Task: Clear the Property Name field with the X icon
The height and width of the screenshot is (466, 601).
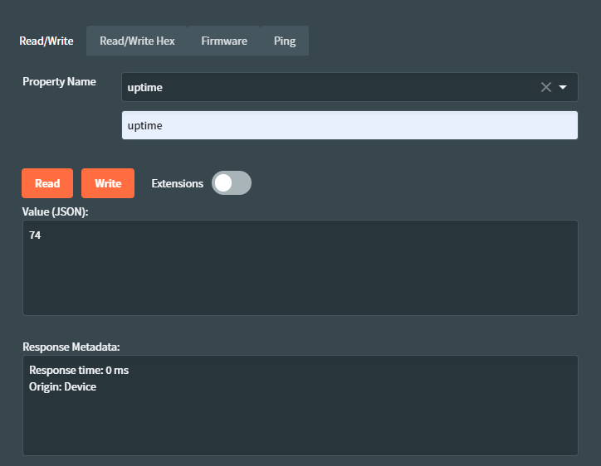Action: [545, 87]
